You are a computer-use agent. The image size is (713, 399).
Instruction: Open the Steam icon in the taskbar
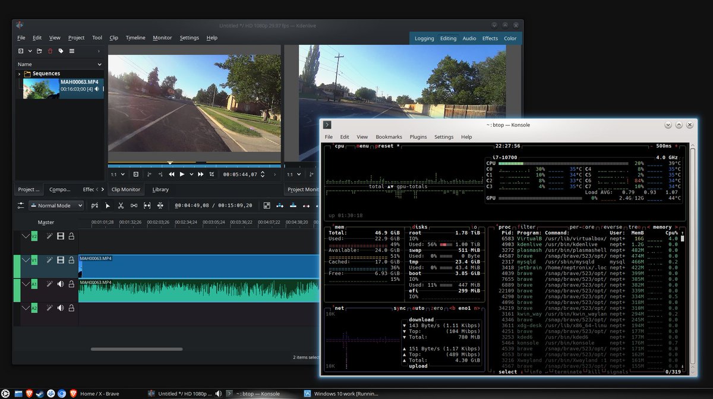click(40, 393)
